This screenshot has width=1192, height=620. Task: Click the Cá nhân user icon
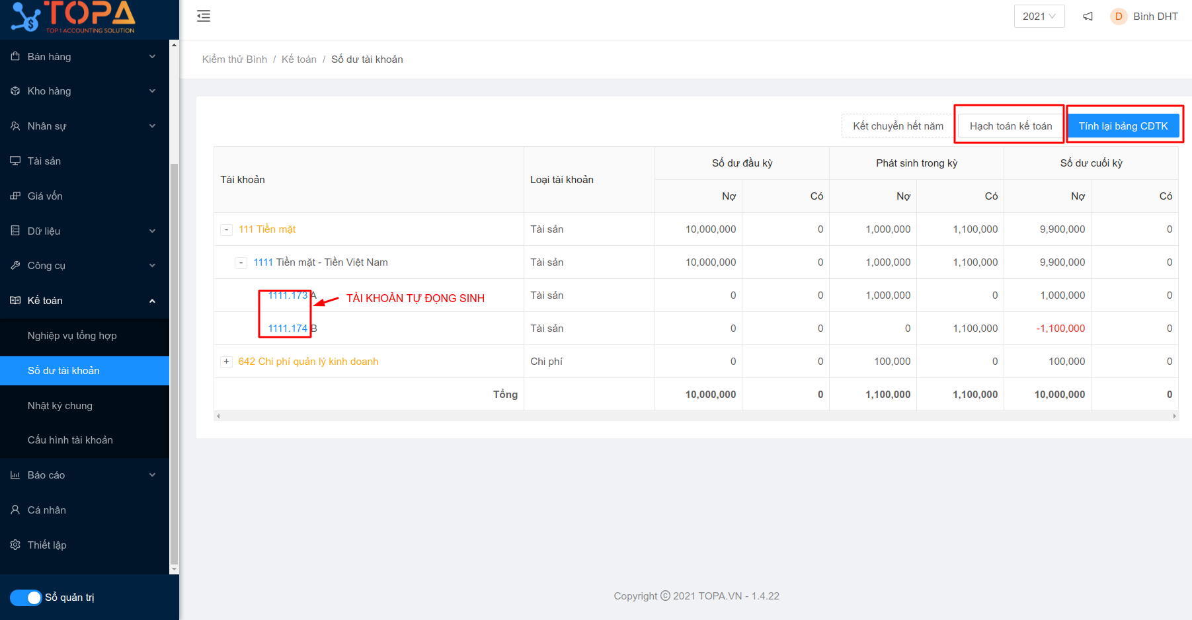point(15,510)
